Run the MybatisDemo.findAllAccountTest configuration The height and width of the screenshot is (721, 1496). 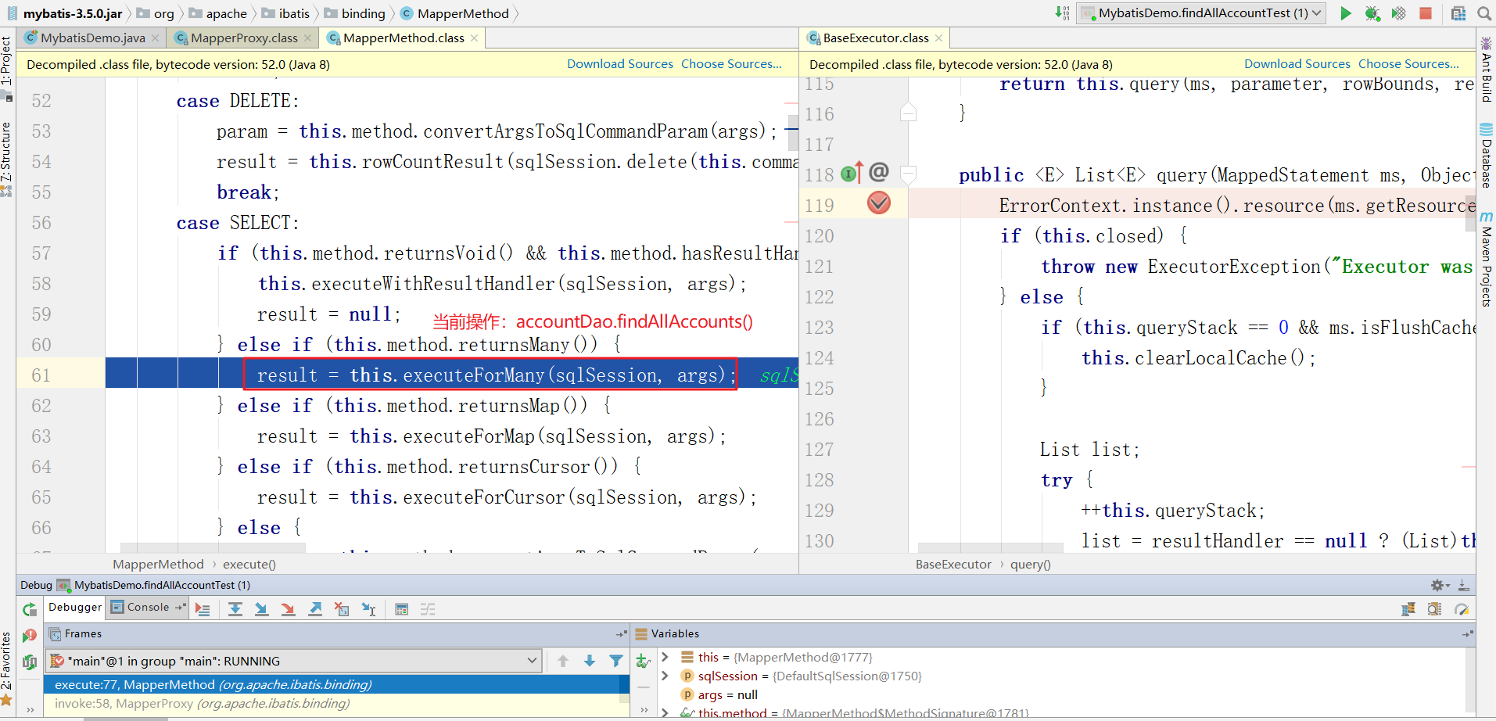[1346, 13]
